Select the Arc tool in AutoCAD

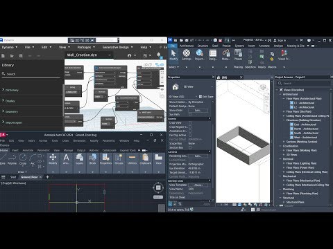pyautogui.click(x=33, y=159)
